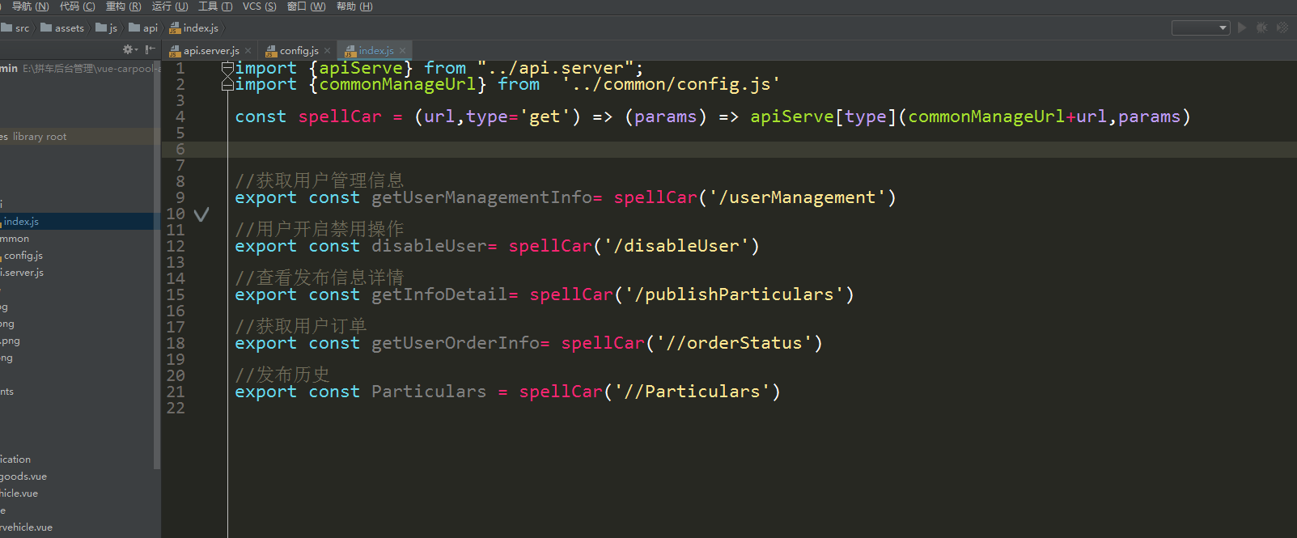Run the current configuration
The width and height of the screenshot is (1297, 538).
(1242, 28)
